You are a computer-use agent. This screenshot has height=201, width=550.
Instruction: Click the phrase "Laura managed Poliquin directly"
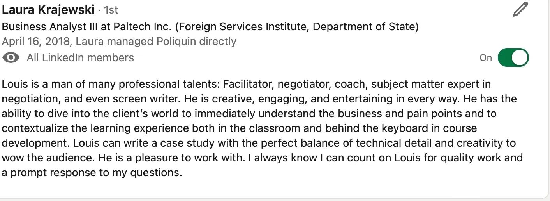156,41
